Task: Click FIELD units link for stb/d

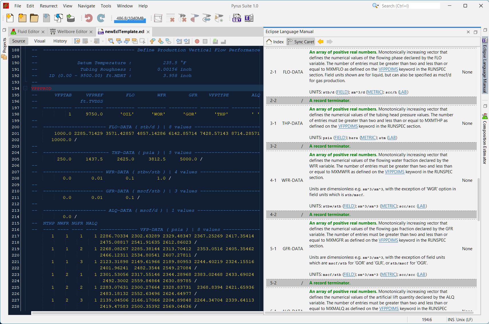Action: 342,92
